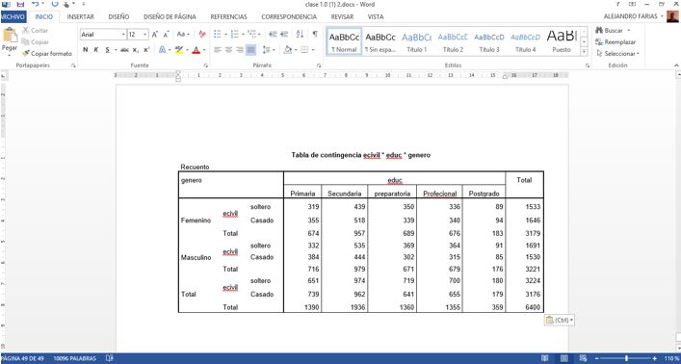
Task: Apply the Título 2 style
Action: coord(453,41)
